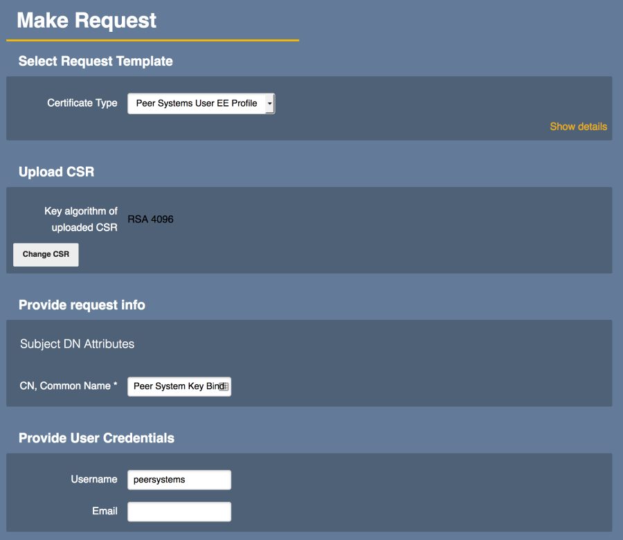Click the Make Request page title
Screen dimensions: 623x540
pos(87,21)
